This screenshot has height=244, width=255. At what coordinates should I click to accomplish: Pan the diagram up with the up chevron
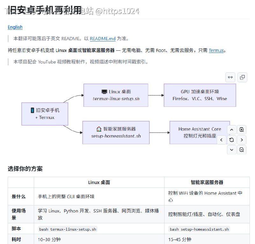point(232,130)
